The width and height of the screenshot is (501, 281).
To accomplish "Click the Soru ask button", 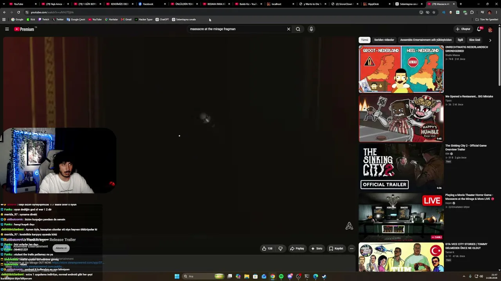I will 317,249.
